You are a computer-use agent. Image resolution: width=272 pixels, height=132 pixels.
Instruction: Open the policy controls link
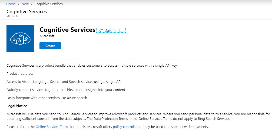point(124,127)
